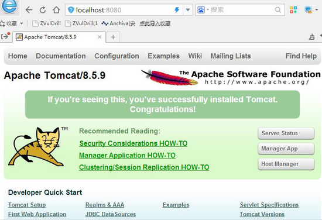The width and height of the screenshot is (322, 220).
Task: Click the Apache feather logo
Action: click(x=169, y=78)
